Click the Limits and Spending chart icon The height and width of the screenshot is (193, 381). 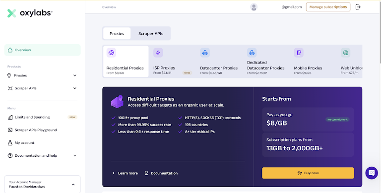[x=10, y=117]
